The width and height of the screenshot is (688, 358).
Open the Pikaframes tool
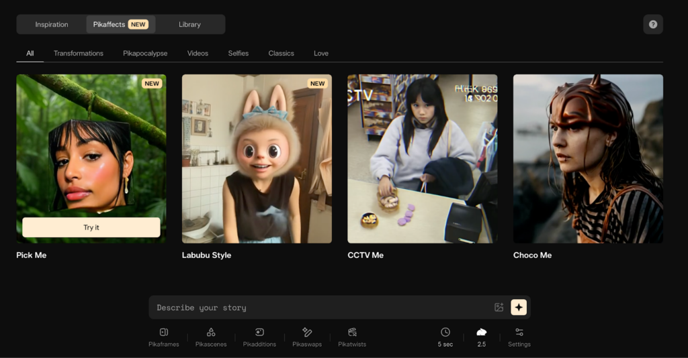(x=163, y=337)
